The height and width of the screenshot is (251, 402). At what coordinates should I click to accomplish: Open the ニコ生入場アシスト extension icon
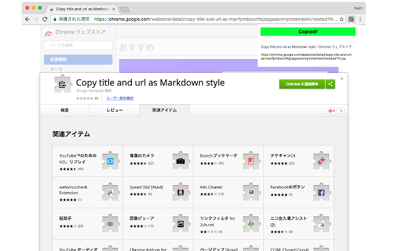[321, 224]
